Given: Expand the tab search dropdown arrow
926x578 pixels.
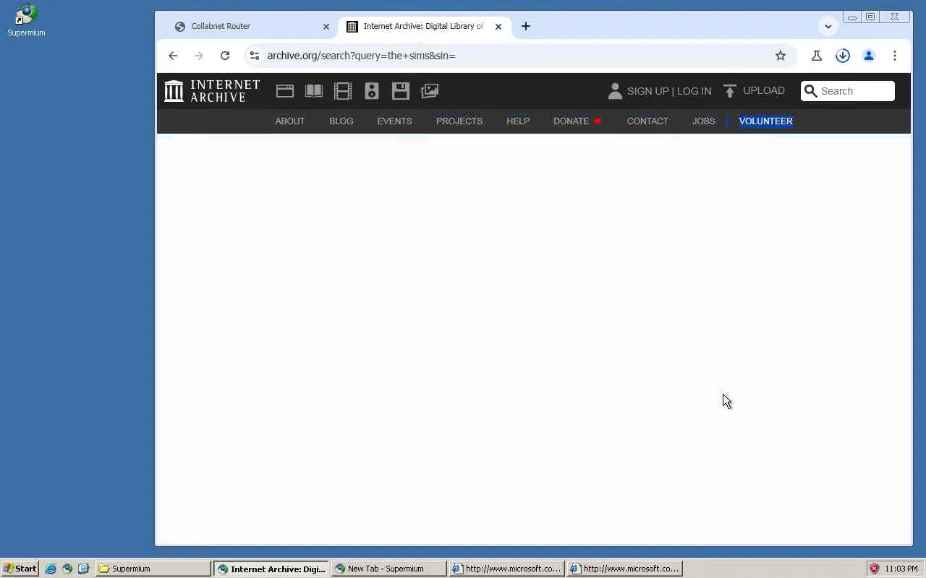Looking at the screenshot, I should point(828,27).
